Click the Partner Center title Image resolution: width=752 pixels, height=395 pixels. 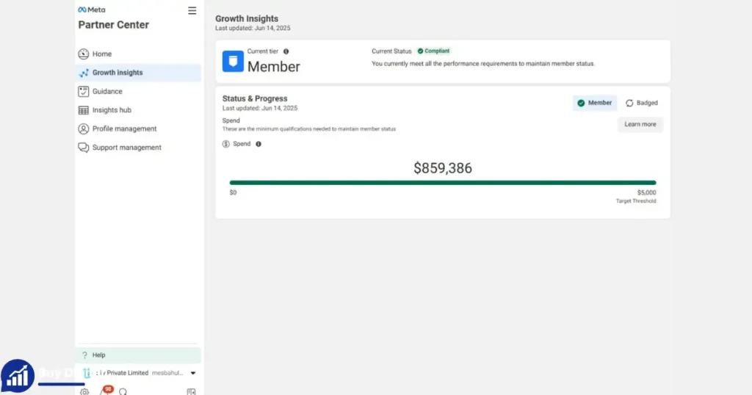(x=114, y=25)
